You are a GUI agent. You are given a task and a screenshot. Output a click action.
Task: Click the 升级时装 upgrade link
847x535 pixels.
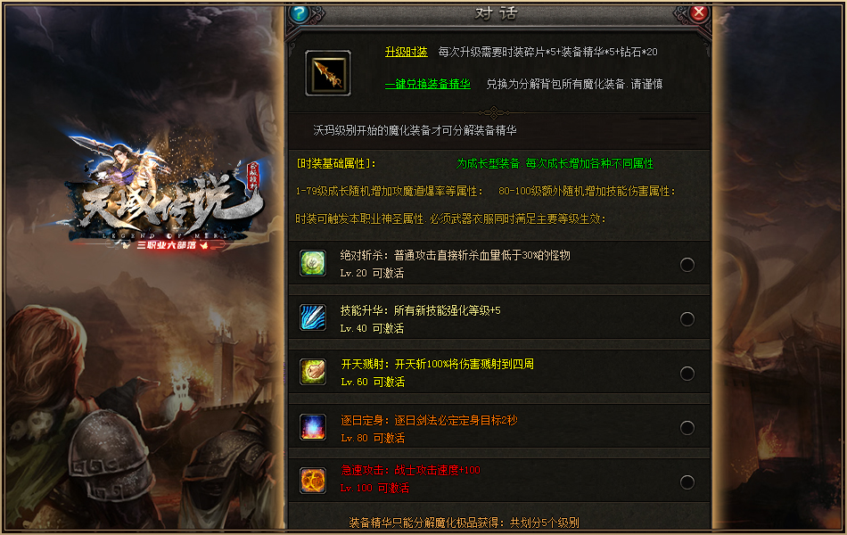click(407, 52)
